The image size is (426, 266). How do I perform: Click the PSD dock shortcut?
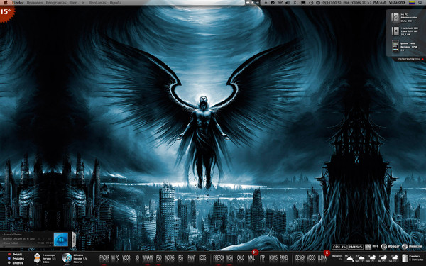(x=159, y=258)
